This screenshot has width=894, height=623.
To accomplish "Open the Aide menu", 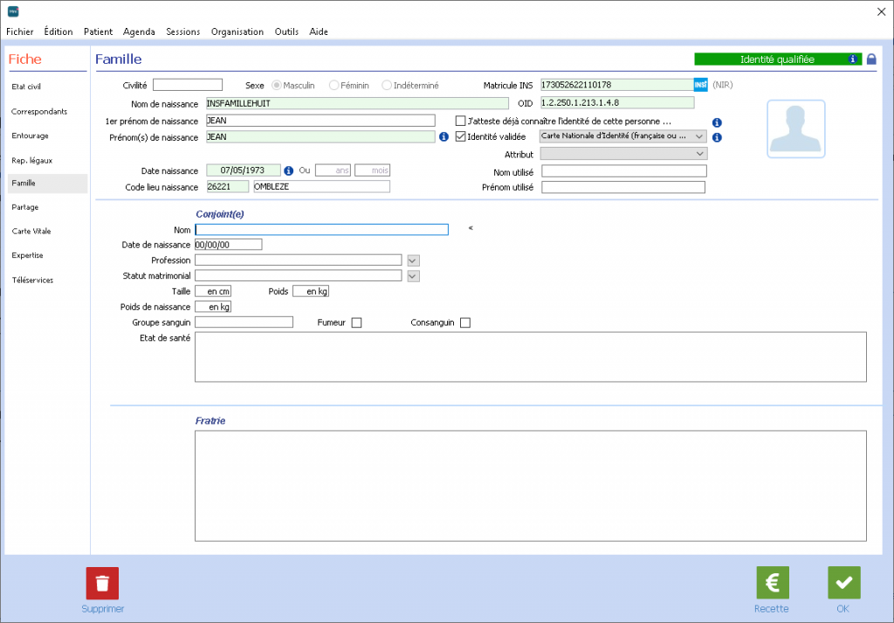I will click(x=319, y=32).
